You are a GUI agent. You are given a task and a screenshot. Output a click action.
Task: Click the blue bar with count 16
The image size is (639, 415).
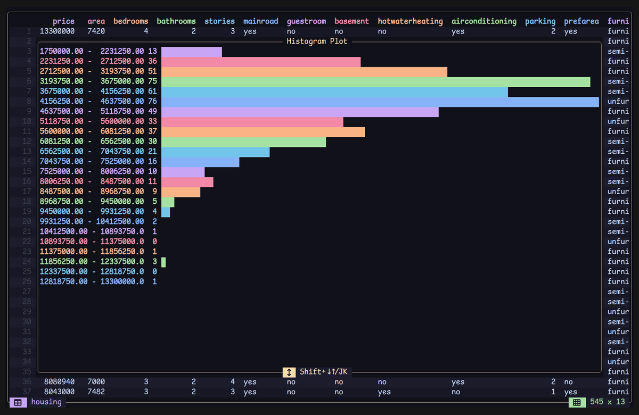(200, 162)
